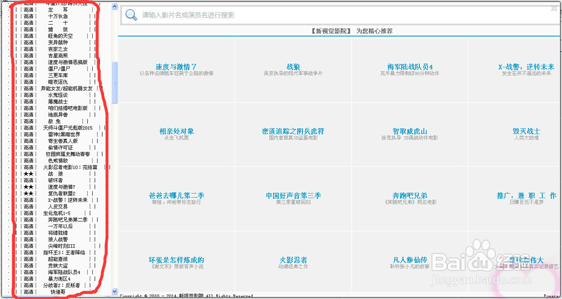The height and width of the screenshot is (299, 562).
Task: Click the movie list scrollbar down arrow
Action: (115, 292)
